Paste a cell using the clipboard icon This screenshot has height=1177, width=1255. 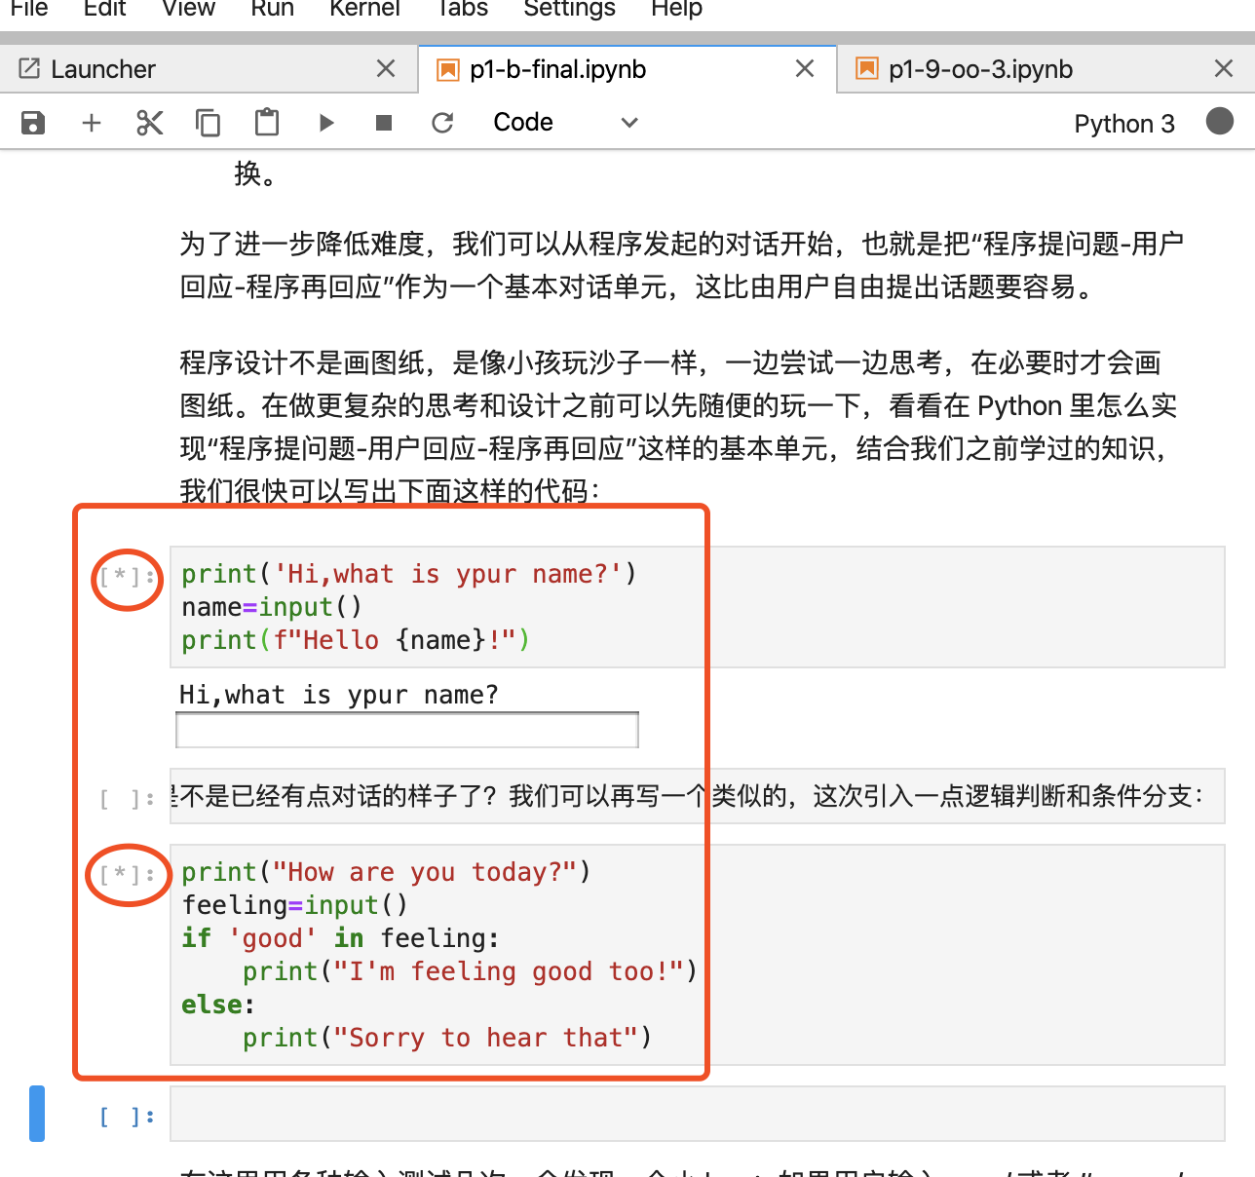pyautogui.click(x=266, y=122)
